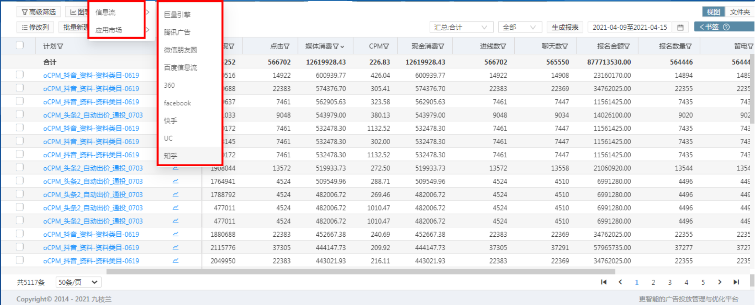Tick the checkbox for the 509549.96 row
755x305 pixels.
(x=20, y=180)
